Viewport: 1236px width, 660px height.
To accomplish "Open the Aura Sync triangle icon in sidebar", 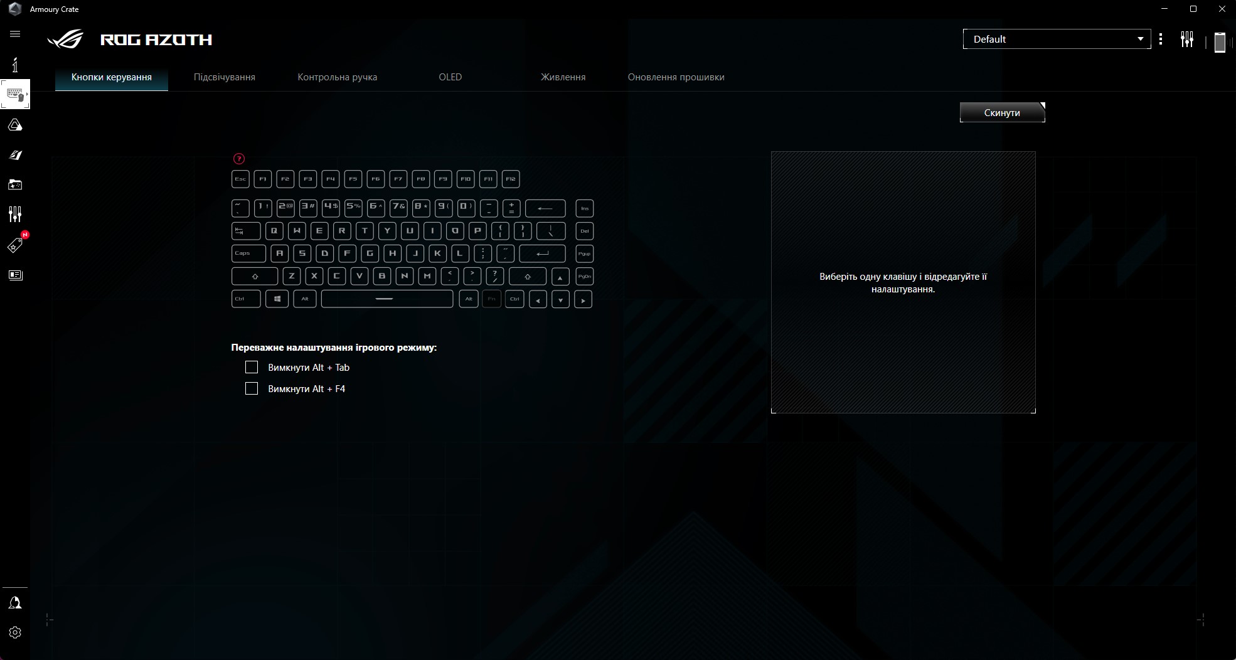I will pyautogui.click(x=15, y=125).
